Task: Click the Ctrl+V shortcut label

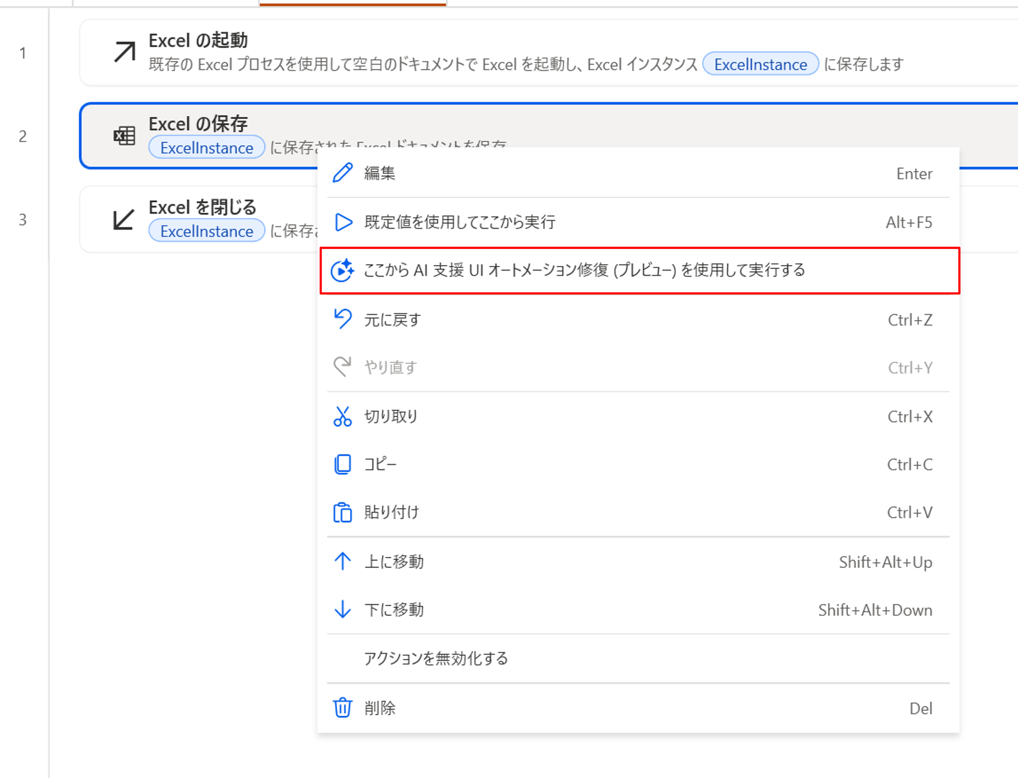Action: (910, 513)
